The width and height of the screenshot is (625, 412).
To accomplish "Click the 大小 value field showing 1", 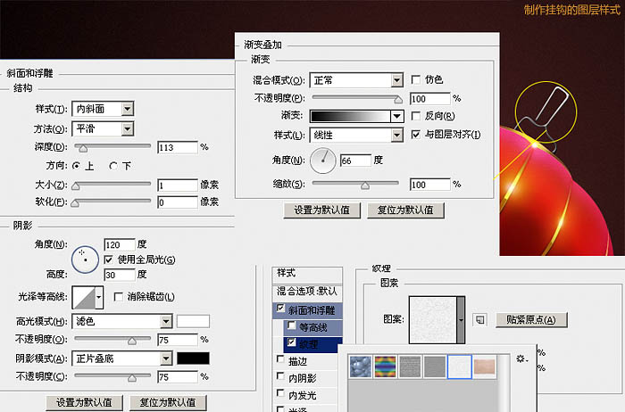I will pos(178,185).
